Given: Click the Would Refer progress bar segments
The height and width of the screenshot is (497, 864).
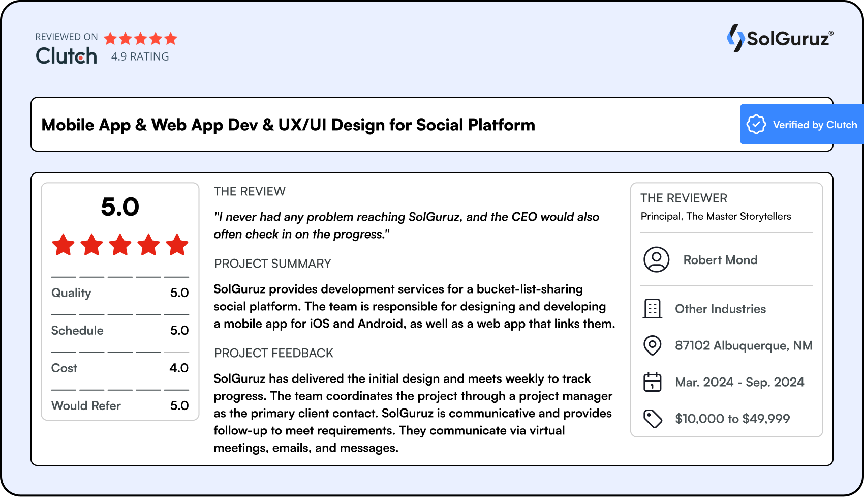Looking at the screenshot, I should 120,390.
